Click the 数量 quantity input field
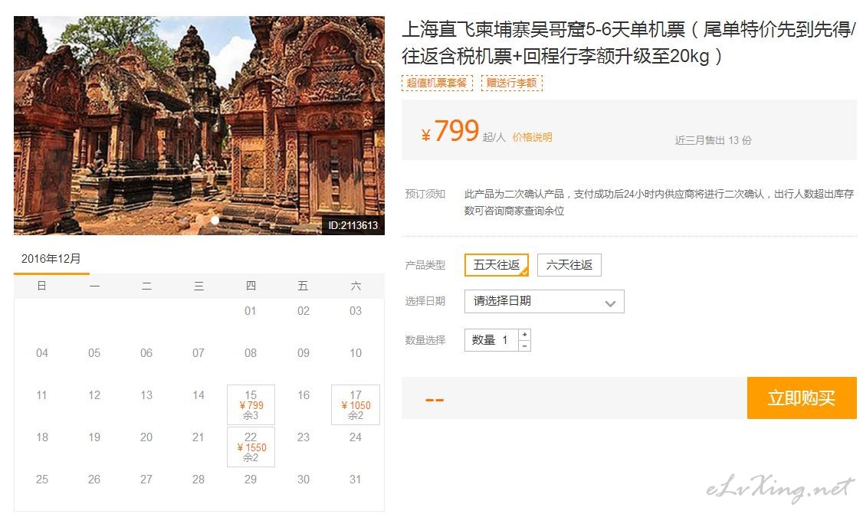Viewport: 863px width, 514px height. (491, 340)
